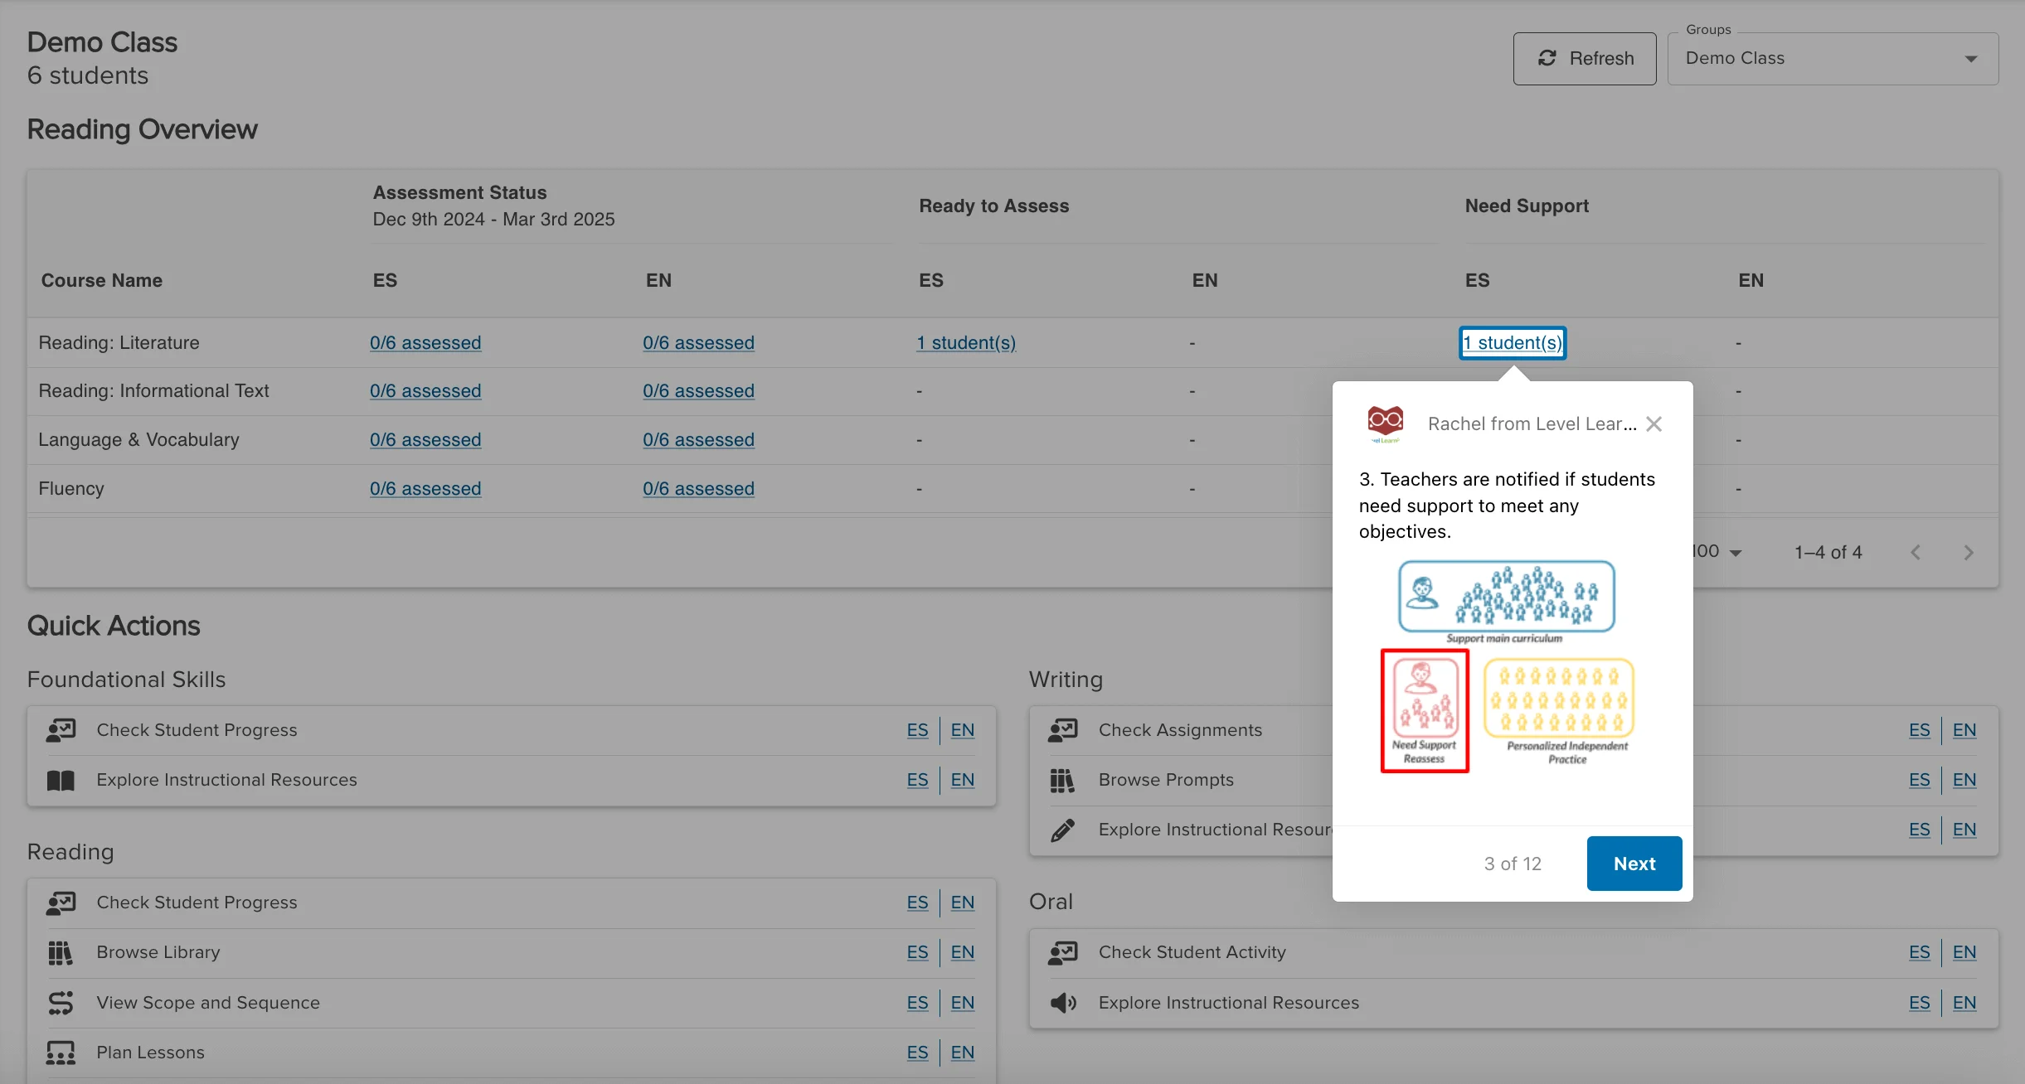Screen dimensions: 2025x1084
Task: Open 1 student(s) Ready to Assess ES
Action: (964, 341)
